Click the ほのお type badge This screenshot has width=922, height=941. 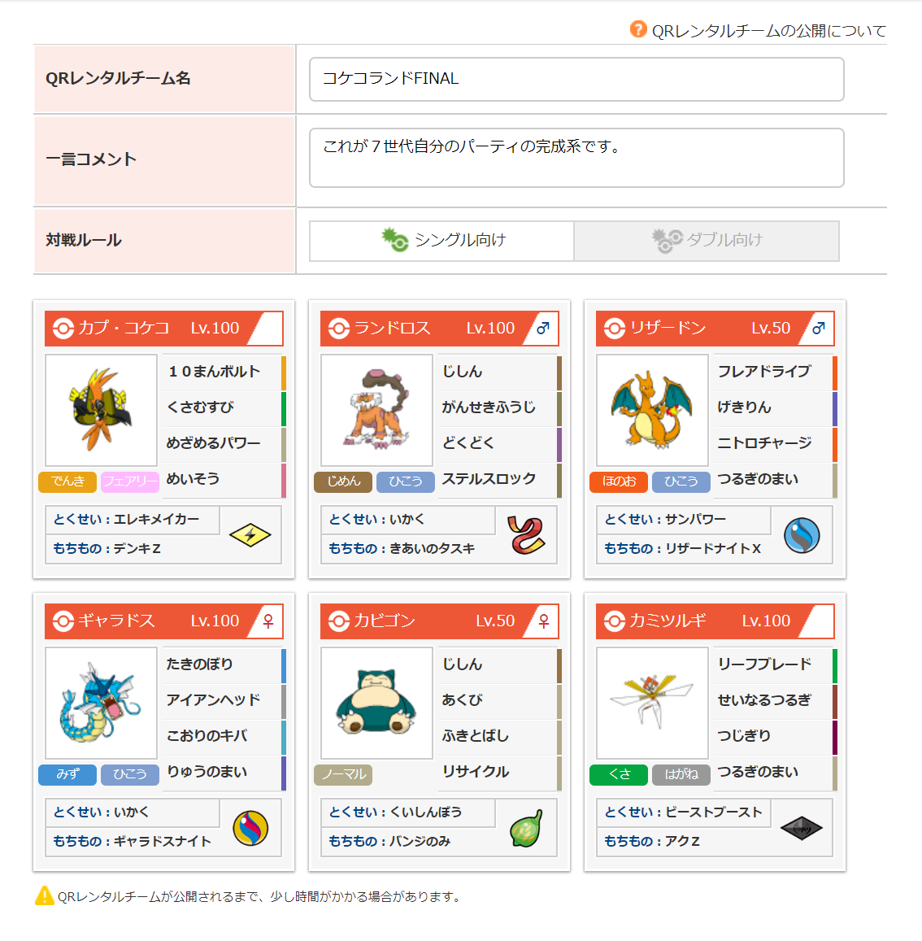coord(619,481)
